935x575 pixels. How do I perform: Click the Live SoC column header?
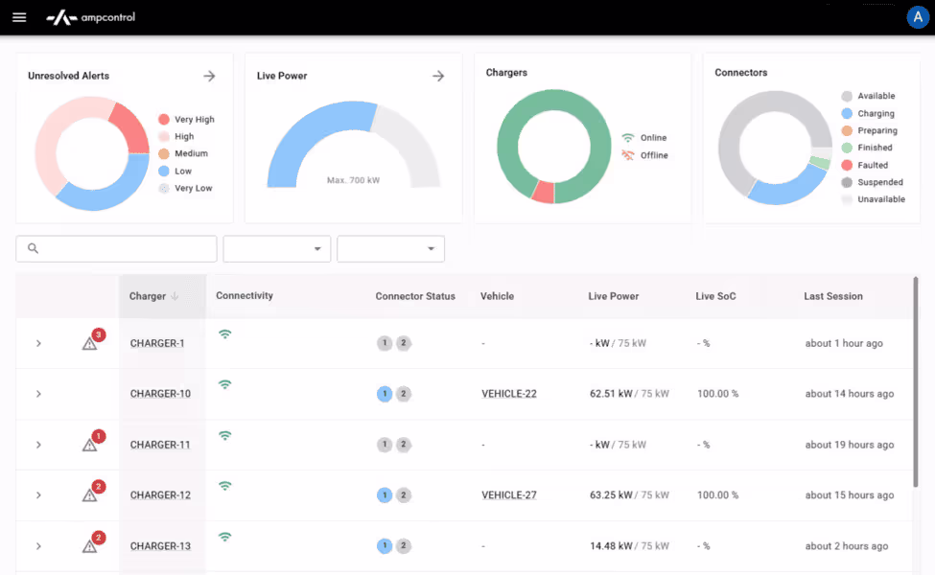715,296
